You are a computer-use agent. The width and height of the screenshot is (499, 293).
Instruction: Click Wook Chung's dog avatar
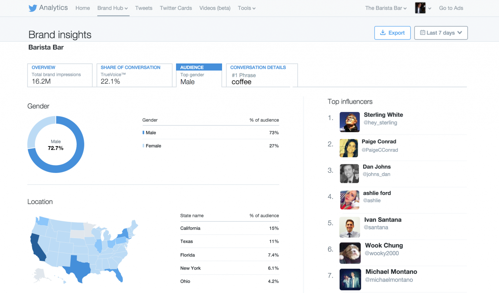[350, 253]
